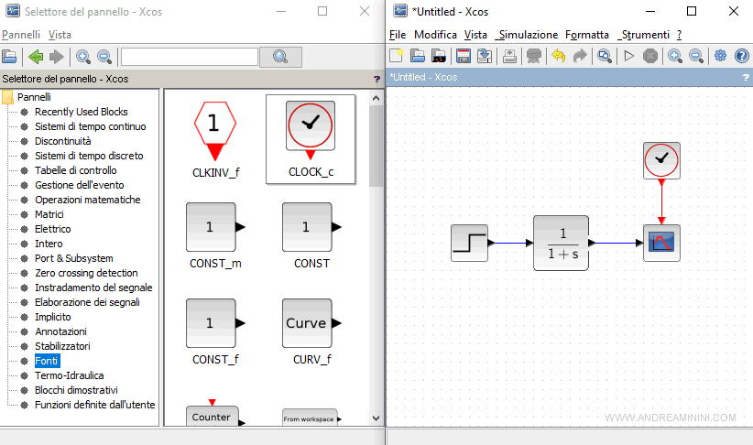Screen dimensions: 753x445
Task: Open the Formatta menu
Action: tap(587, 35)
